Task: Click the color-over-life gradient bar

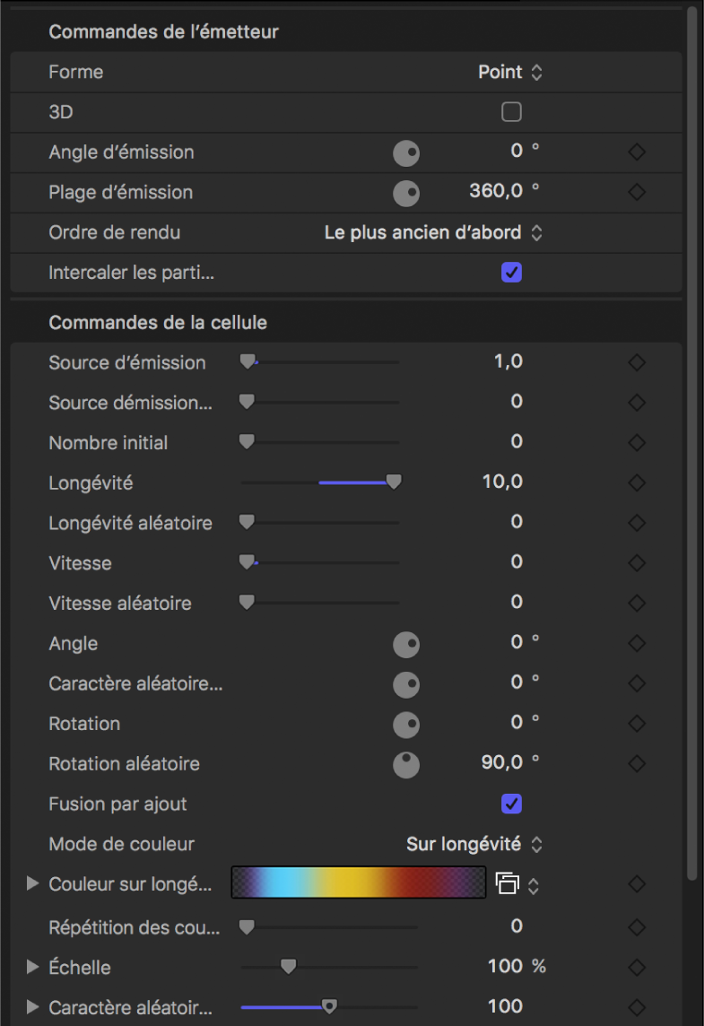Action: (x=359, y=883)
